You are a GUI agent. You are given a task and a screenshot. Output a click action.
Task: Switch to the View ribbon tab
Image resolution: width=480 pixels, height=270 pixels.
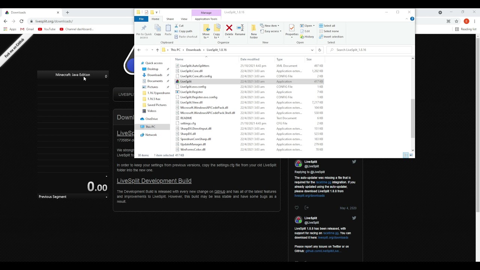(x=184, y=19)
